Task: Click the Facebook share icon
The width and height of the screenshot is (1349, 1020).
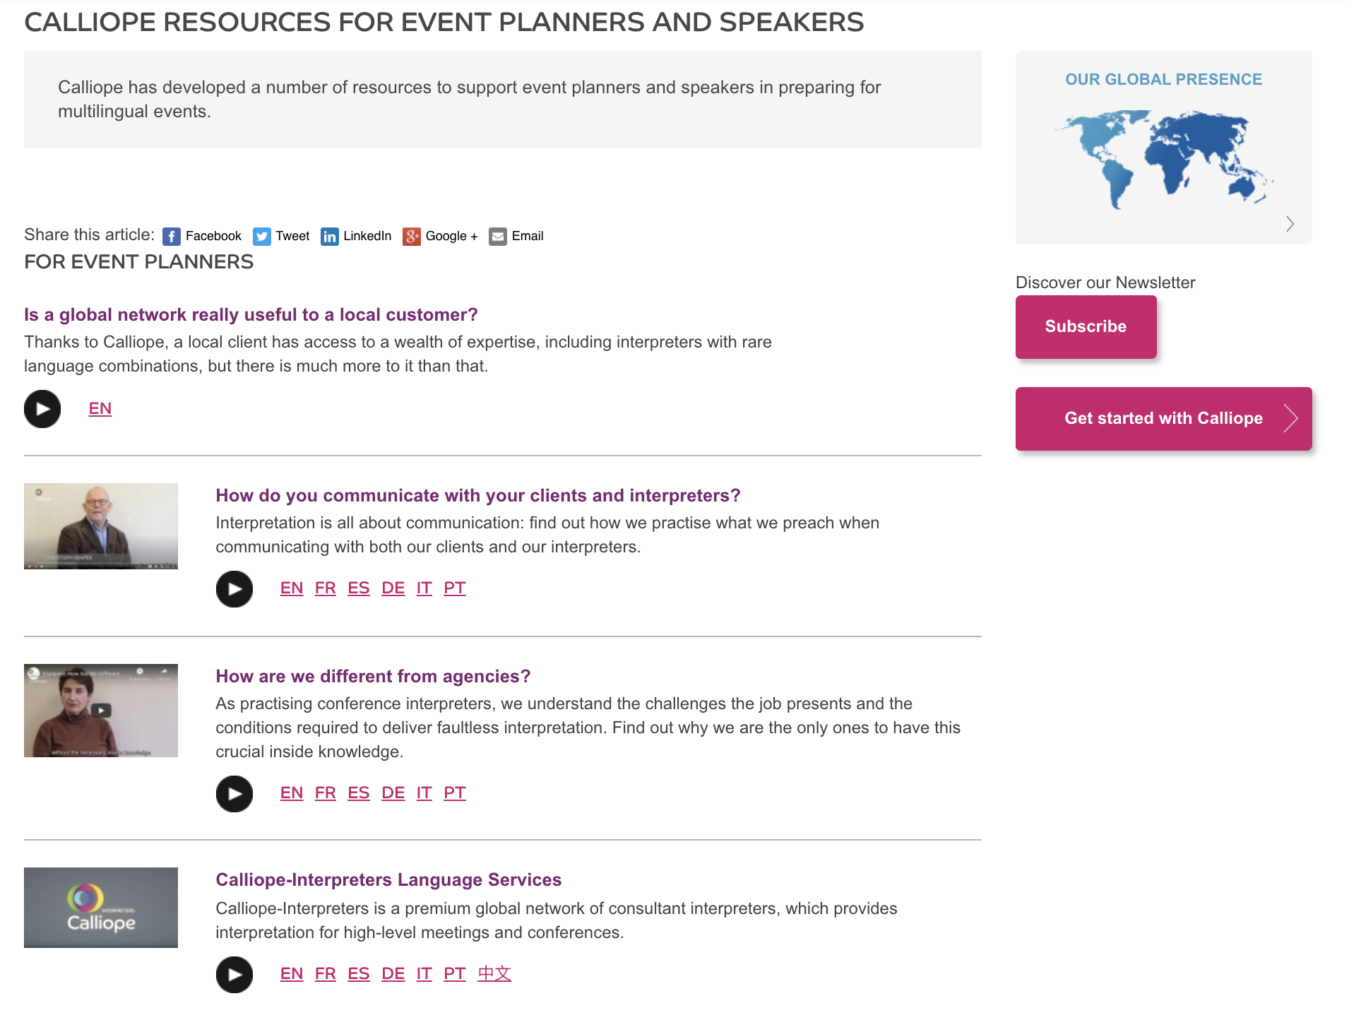Action: [172, 236]
